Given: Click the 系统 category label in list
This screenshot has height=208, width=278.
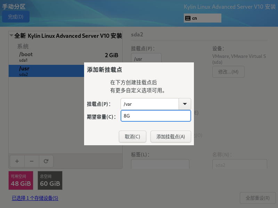Looking at the screenshot, I should (23, 46).
